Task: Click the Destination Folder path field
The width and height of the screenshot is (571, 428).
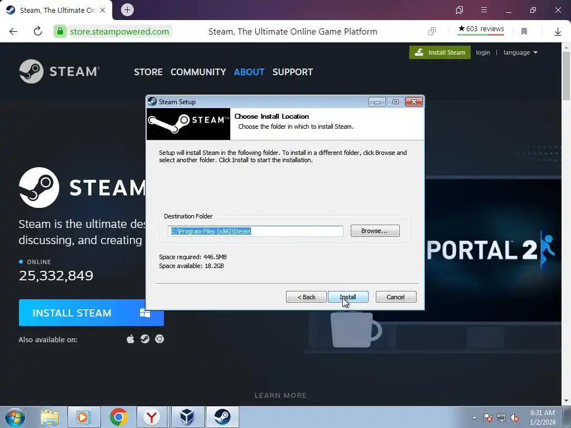Action: point(255,231)
